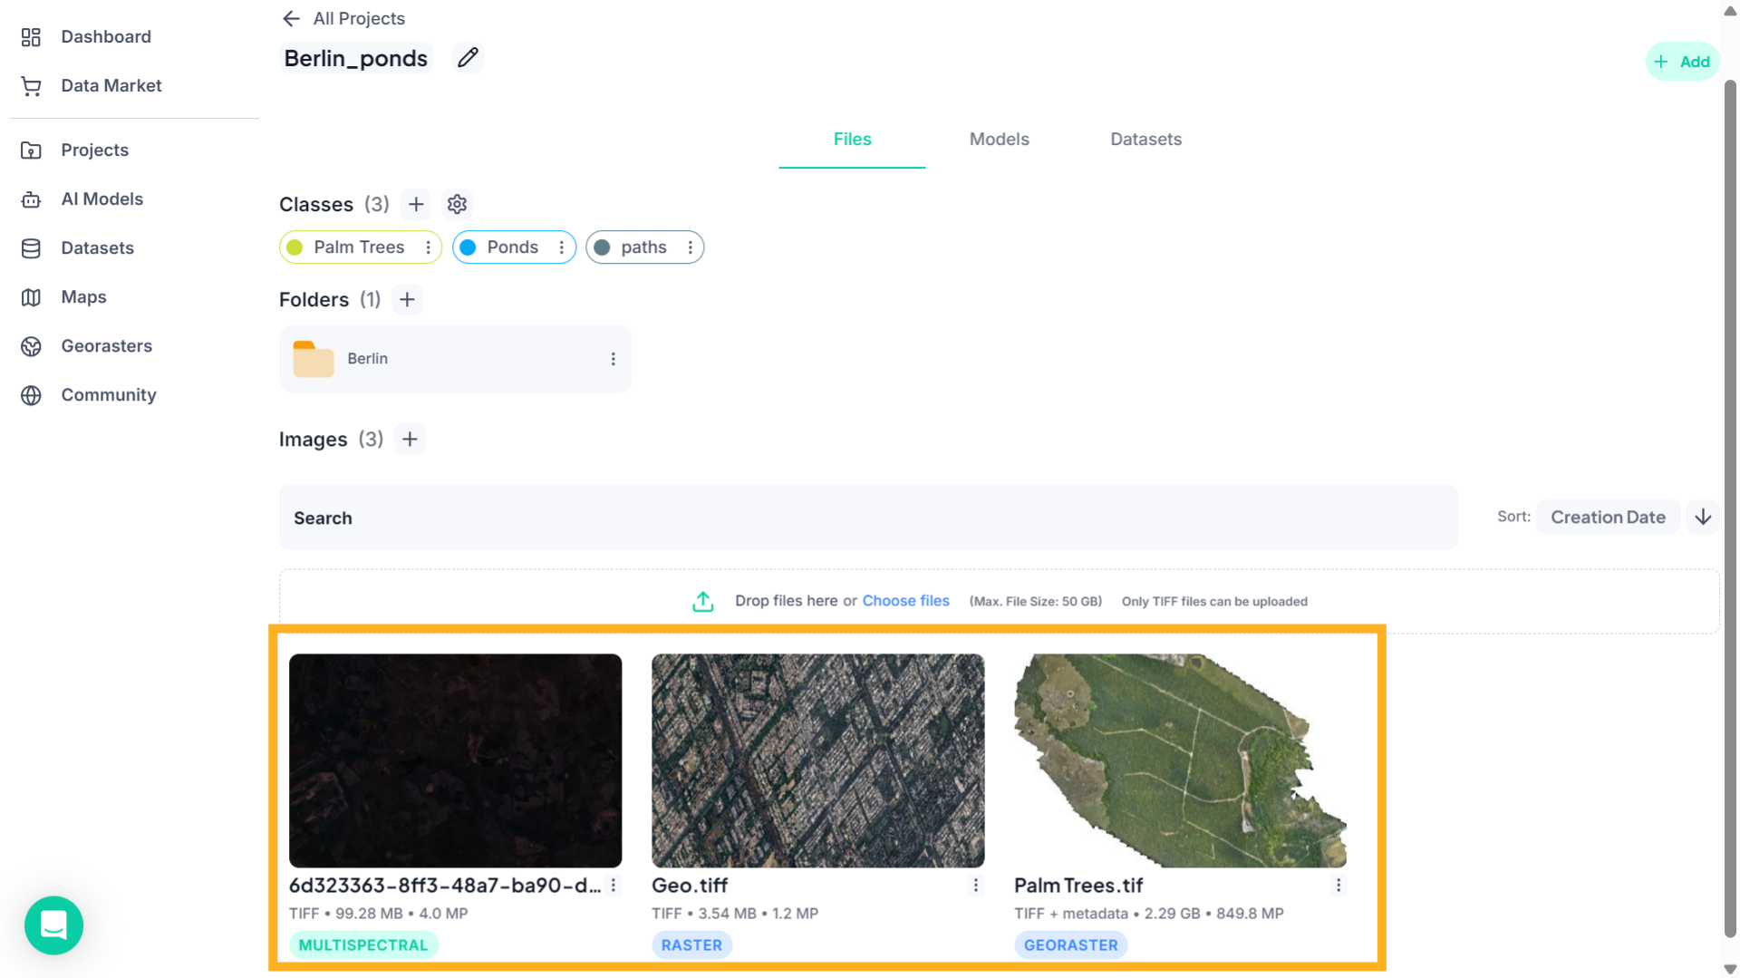Open Georasters from sidebar
Image resolution: width=1740 pixels, height=978 pixels.
tap(107, 346)
